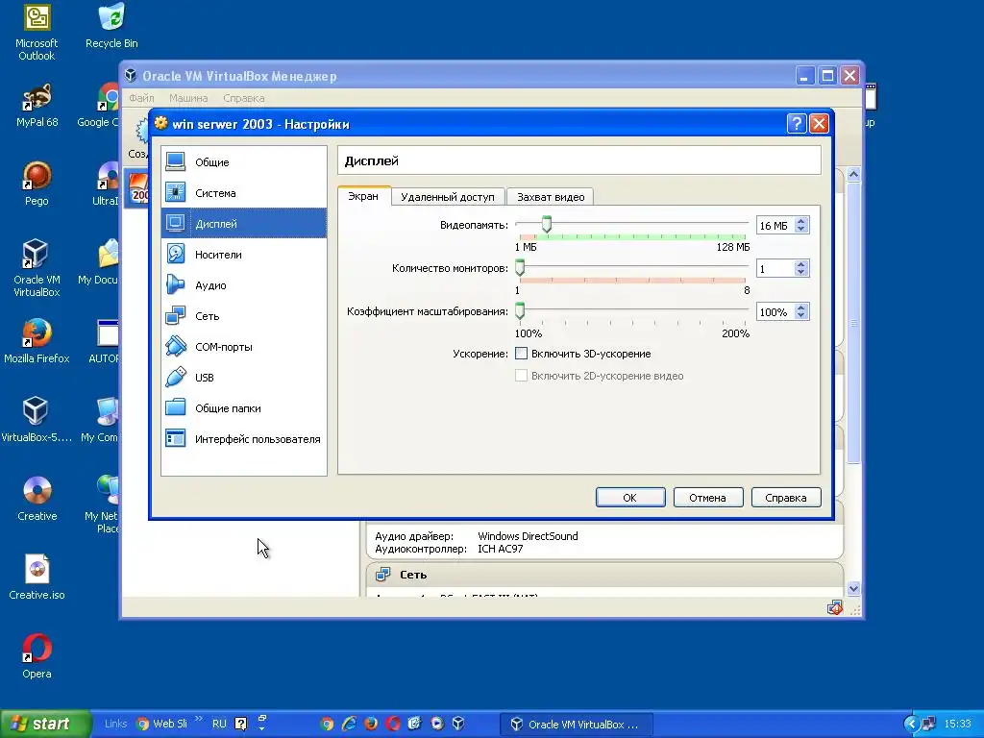Screen dimensions: 984x738
Task: Click the scale factor 100% field
Action: 775,312
